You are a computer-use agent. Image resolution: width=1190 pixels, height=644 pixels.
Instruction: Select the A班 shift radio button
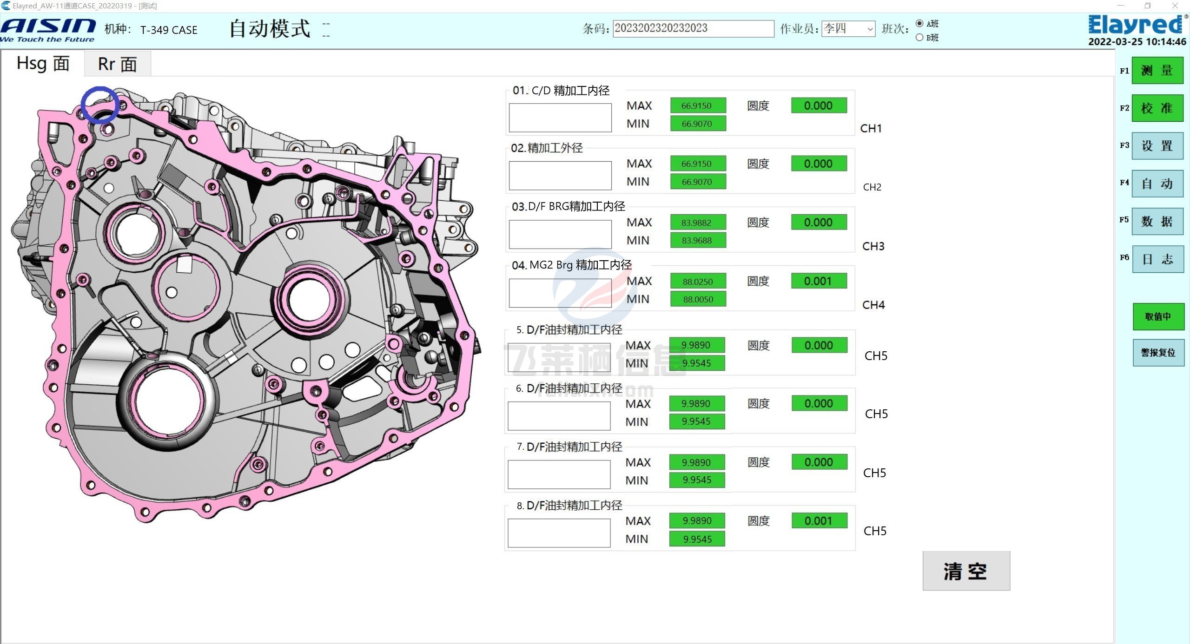tap(919, 24)
